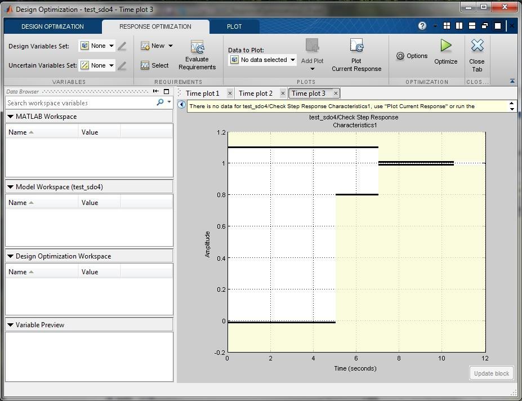Collapse the Variable Preview section
522x401 pixels.
click(10, 325)
